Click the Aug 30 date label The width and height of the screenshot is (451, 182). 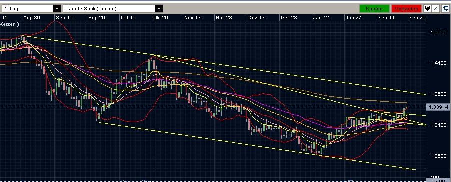(x=32, y=18)
